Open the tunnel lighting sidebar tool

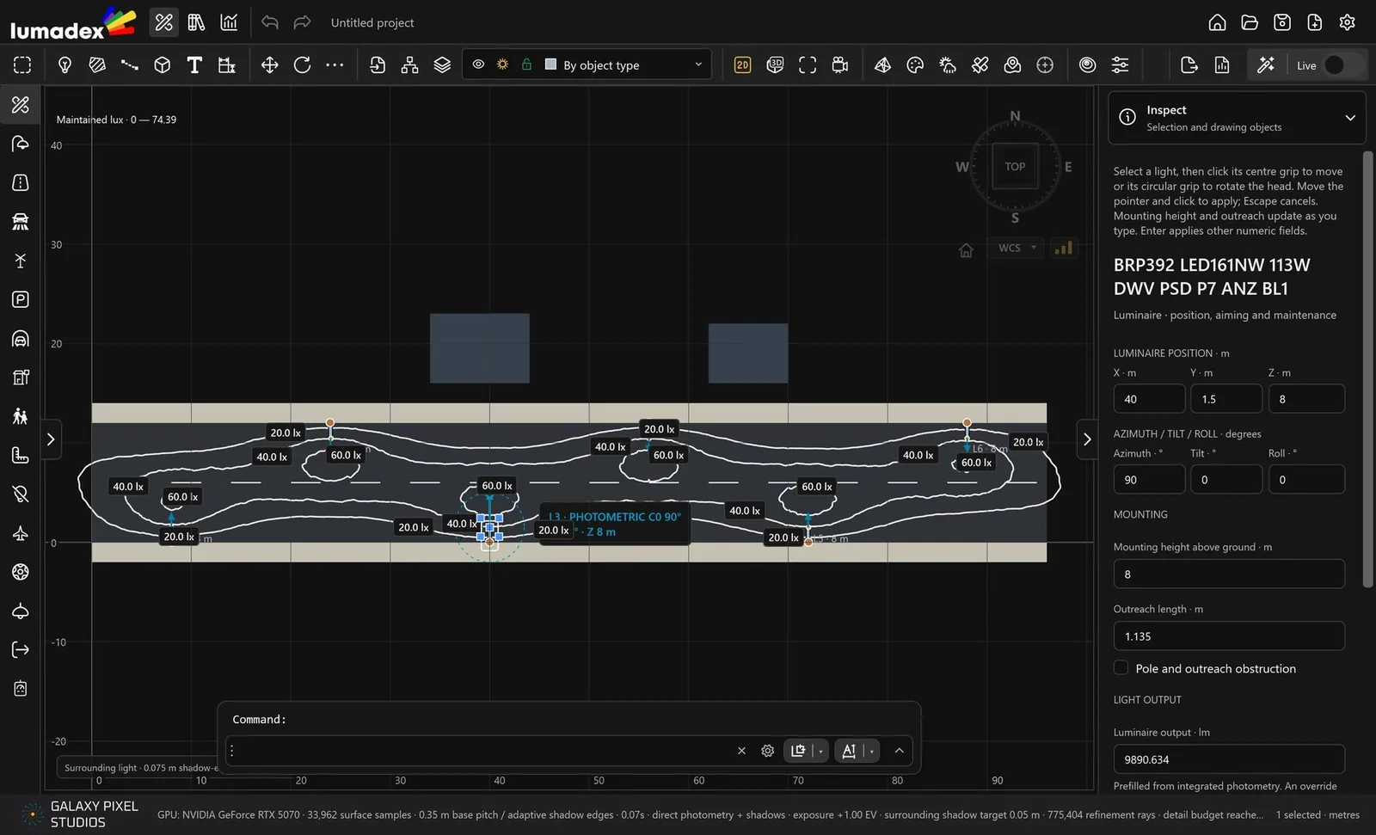click(x=21, y=339)
